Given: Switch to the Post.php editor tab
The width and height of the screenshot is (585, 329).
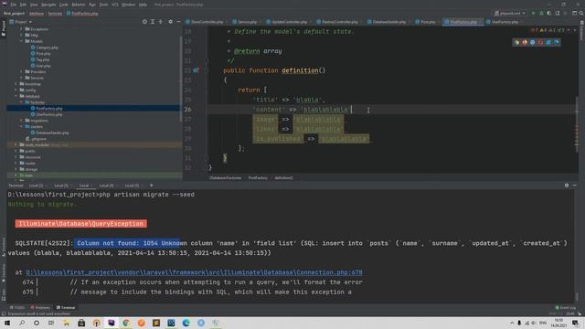Looking at the screenshot, I should [425, 22].
